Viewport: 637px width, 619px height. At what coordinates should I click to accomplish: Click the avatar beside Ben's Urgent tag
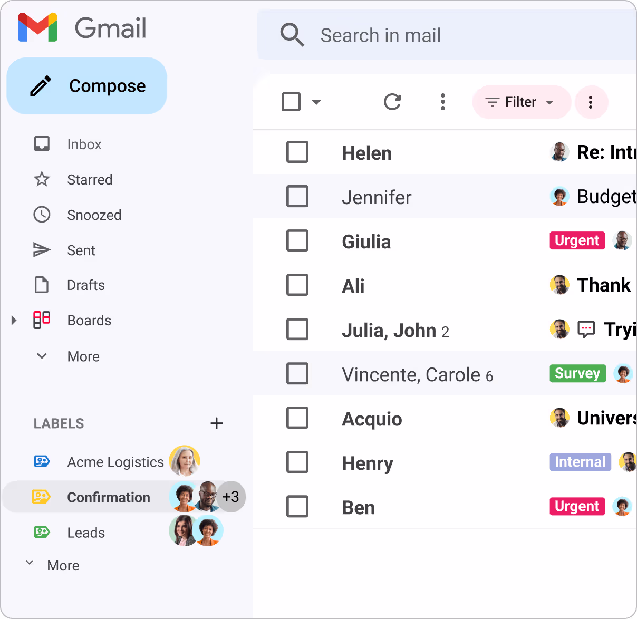tap(622, 506)
